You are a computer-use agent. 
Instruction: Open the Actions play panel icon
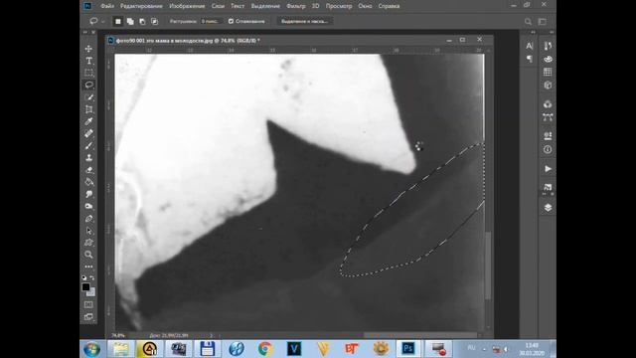pyautogui.click(x=548, y=168)
